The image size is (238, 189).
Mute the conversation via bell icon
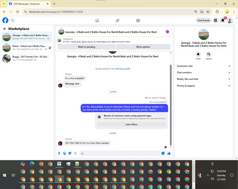pyautogui.click(x=198, y=54)
